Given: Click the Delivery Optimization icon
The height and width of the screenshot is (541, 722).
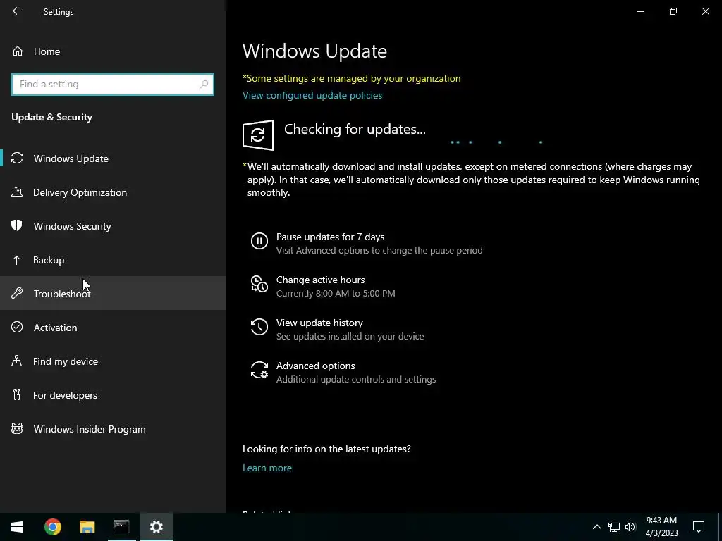Looking at the screenshot, I should pyautogui.click(x=17, y=192).
